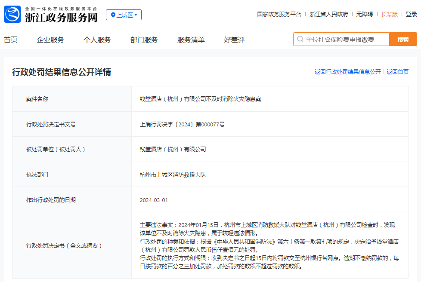
Task: Go to the 首页 menu item
Action: click(x=11, y=40)
